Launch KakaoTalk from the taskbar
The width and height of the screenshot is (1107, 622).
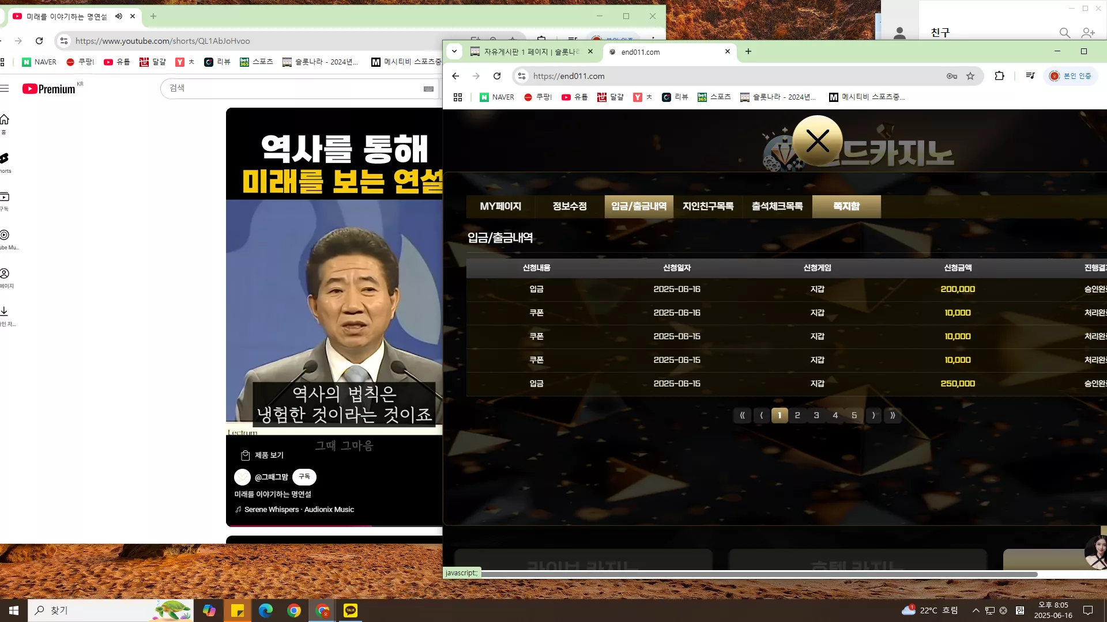351,610
